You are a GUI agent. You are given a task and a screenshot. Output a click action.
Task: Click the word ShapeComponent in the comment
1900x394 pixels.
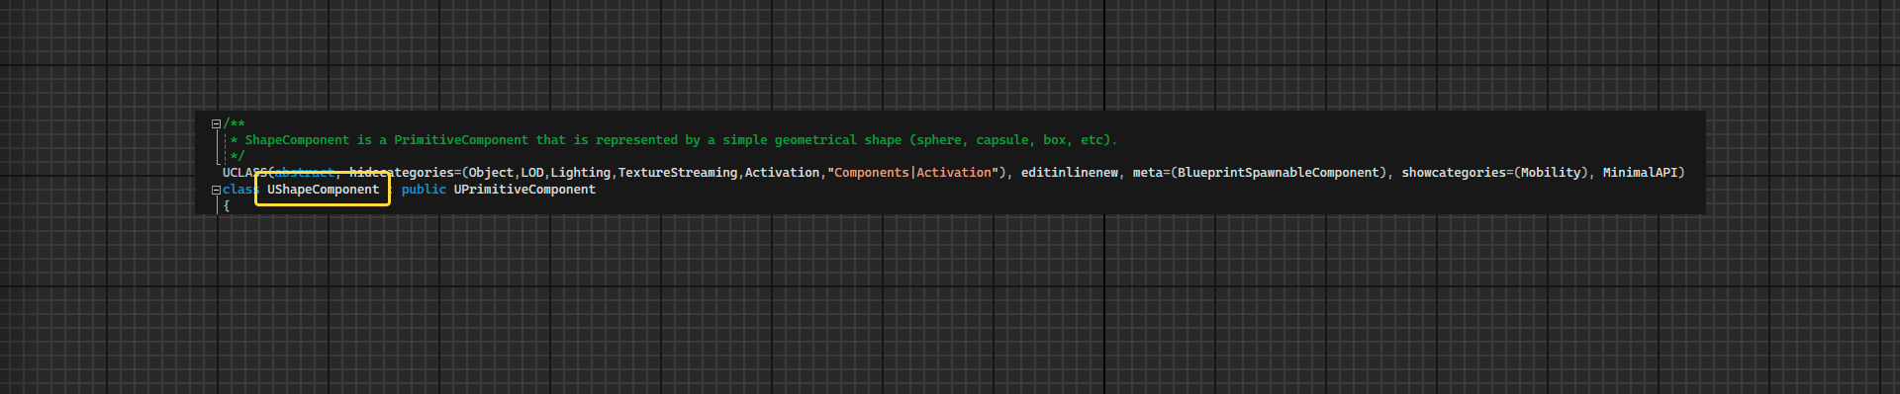click(x=297, y=140)
